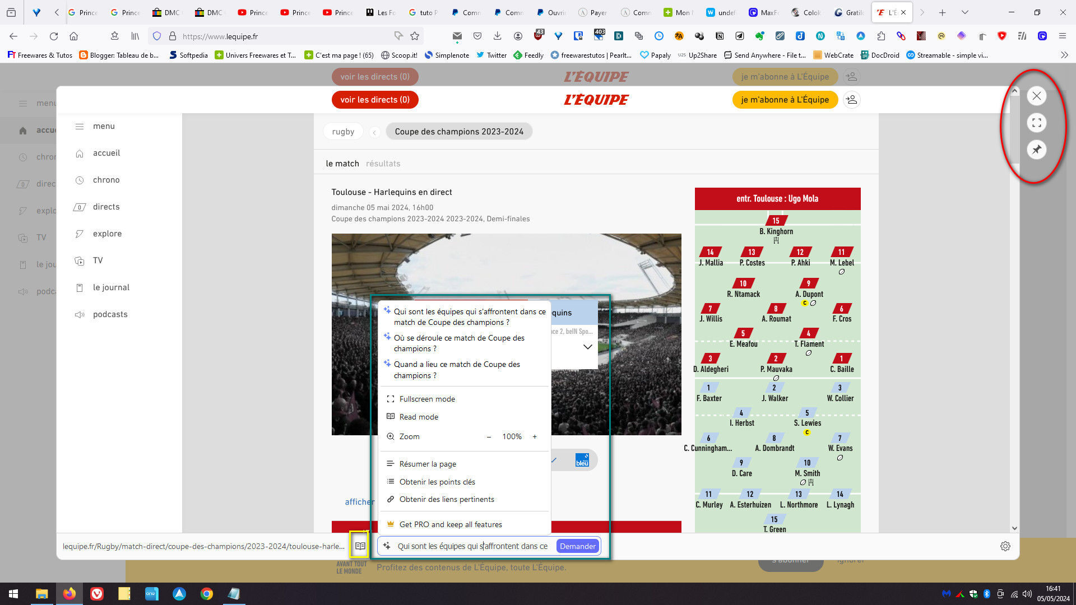Click the back chevron beside rugby
The width and height of the screenshot is (1076, 605).
click(x=374, y=132)
